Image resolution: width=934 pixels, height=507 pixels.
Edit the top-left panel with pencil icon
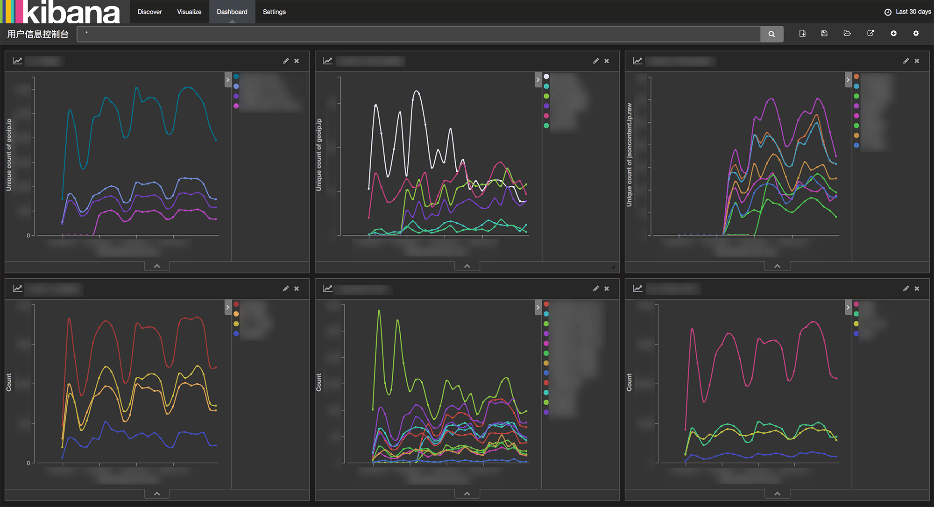coord(286,61)
